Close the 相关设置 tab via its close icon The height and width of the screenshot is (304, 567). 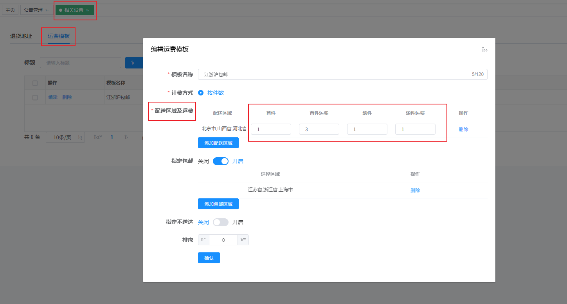point(88,10)
